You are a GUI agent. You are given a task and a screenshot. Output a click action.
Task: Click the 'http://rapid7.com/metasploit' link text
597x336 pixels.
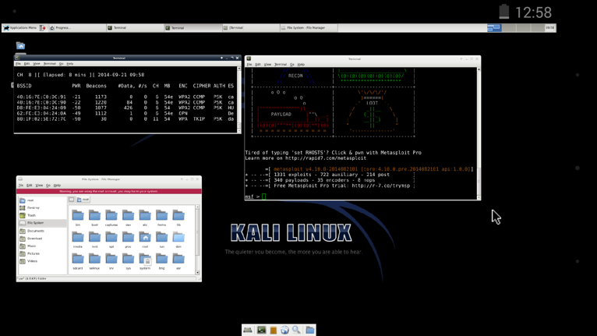[326, 158]
